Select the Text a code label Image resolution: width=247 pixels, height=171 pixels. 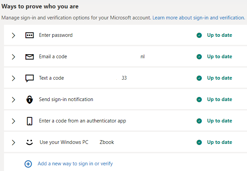tap(51, 78)
